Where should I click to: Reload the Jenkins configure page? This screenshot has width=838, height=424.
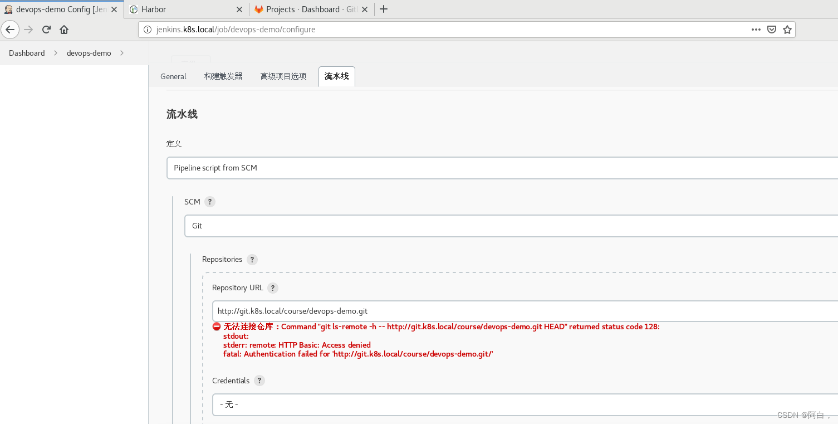pos(46,30)
